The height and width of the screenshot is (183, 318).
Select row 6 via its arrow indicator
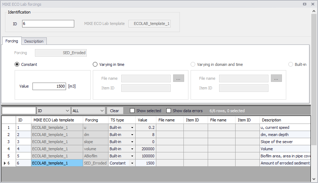(5, 163)
